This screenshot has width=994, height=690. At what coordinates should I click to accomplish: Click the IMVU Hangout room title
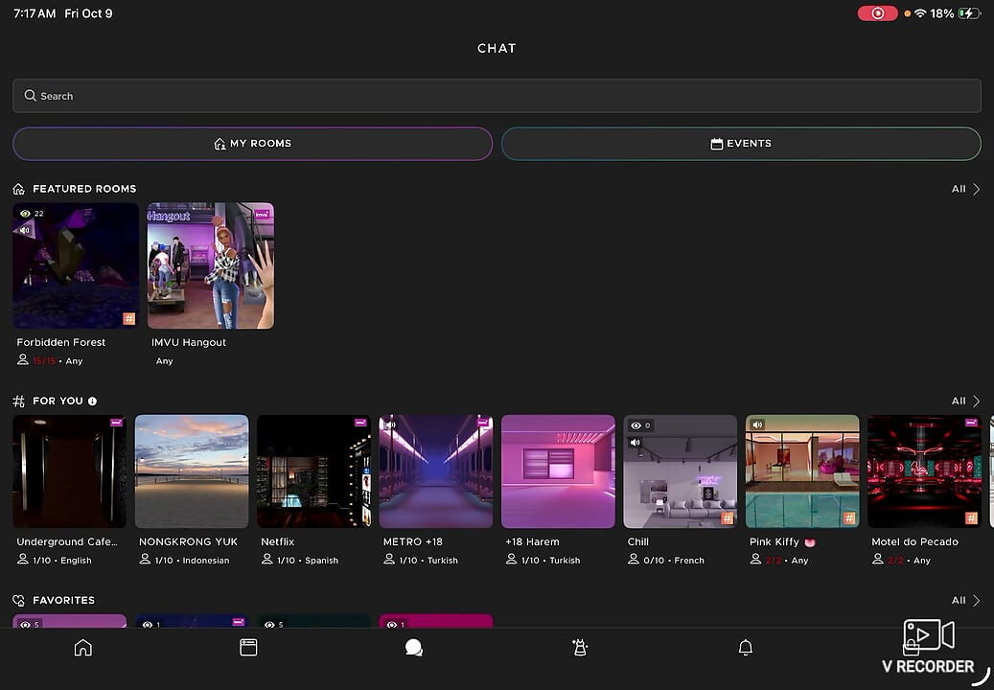(x=189, y=342)
